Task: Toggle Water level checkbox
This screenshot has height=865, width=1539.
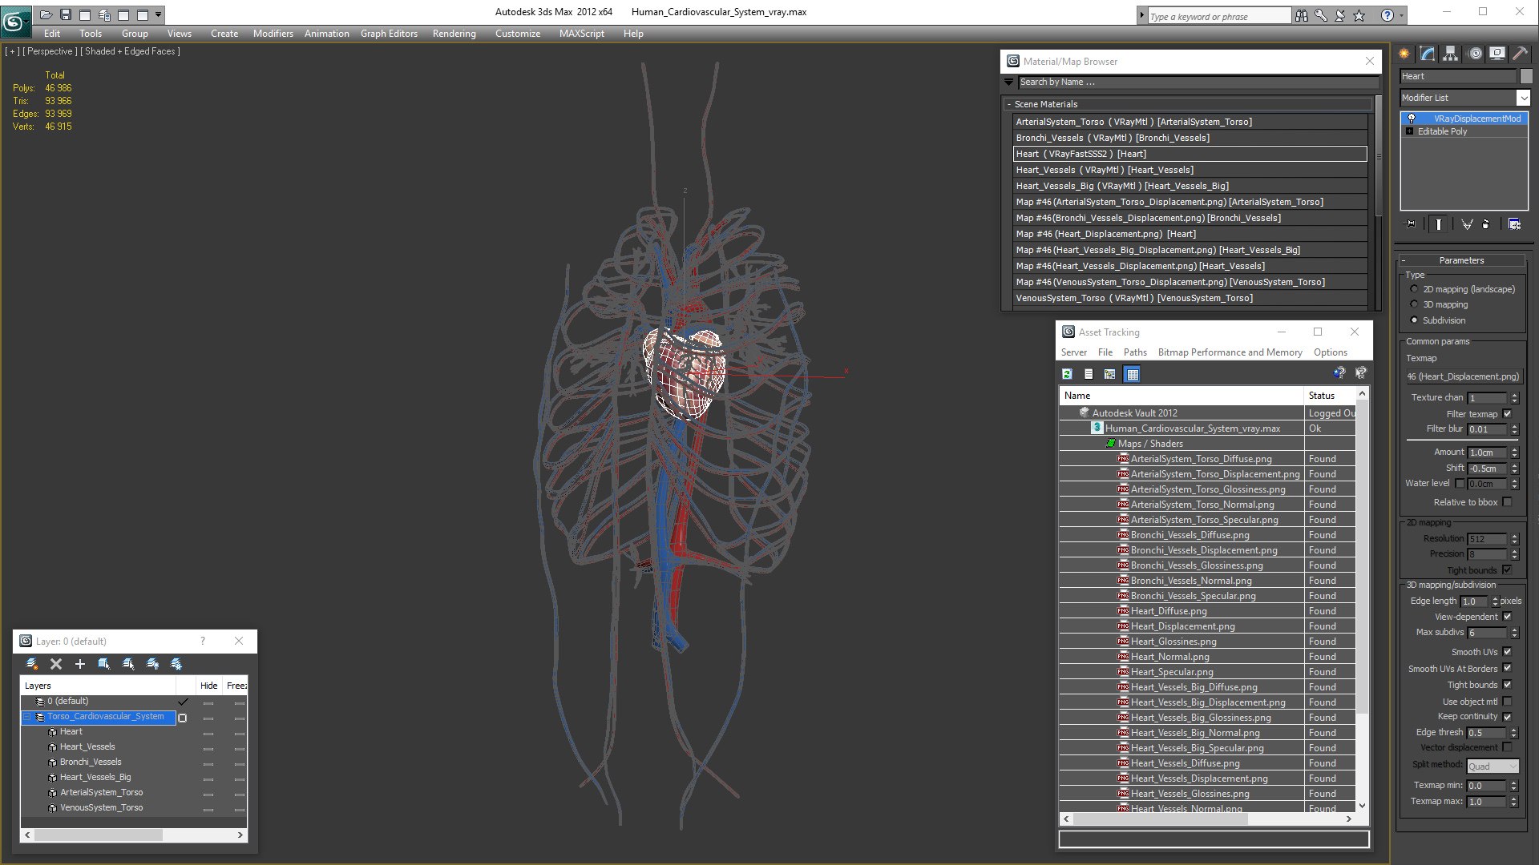Action: point(1460,484)
